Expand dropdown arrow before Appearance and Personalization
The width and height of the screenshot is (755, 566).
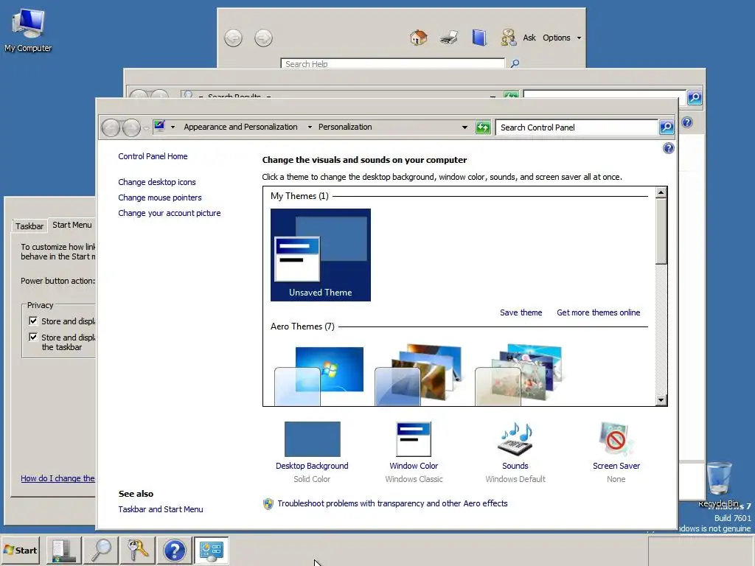point(173,127)
